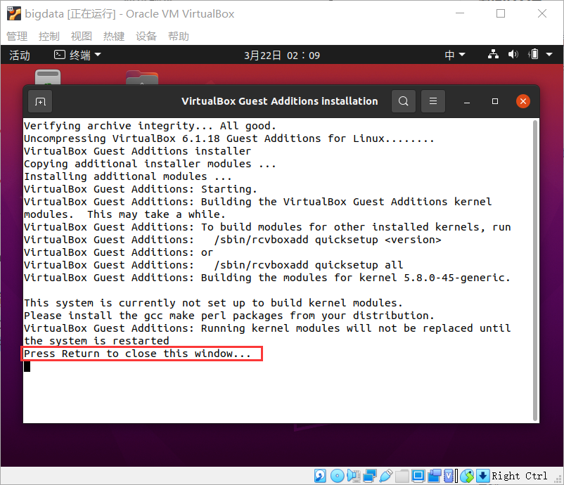Expand the system menu arrow

click(x=549, y=55)
